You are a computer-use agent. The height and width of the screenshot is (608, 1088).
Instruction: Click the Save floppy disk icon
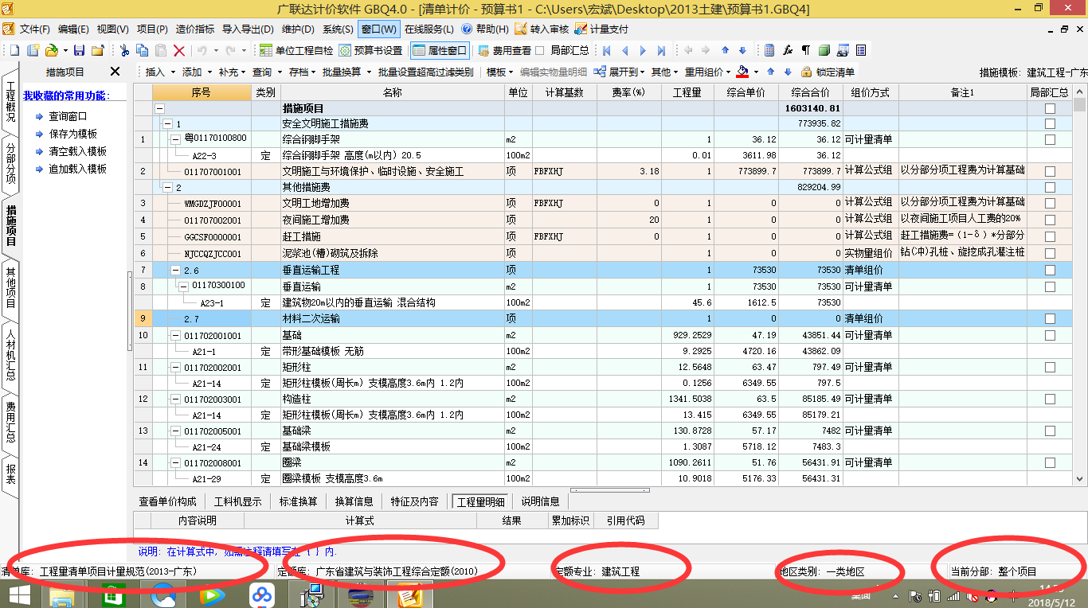point(79,50)
